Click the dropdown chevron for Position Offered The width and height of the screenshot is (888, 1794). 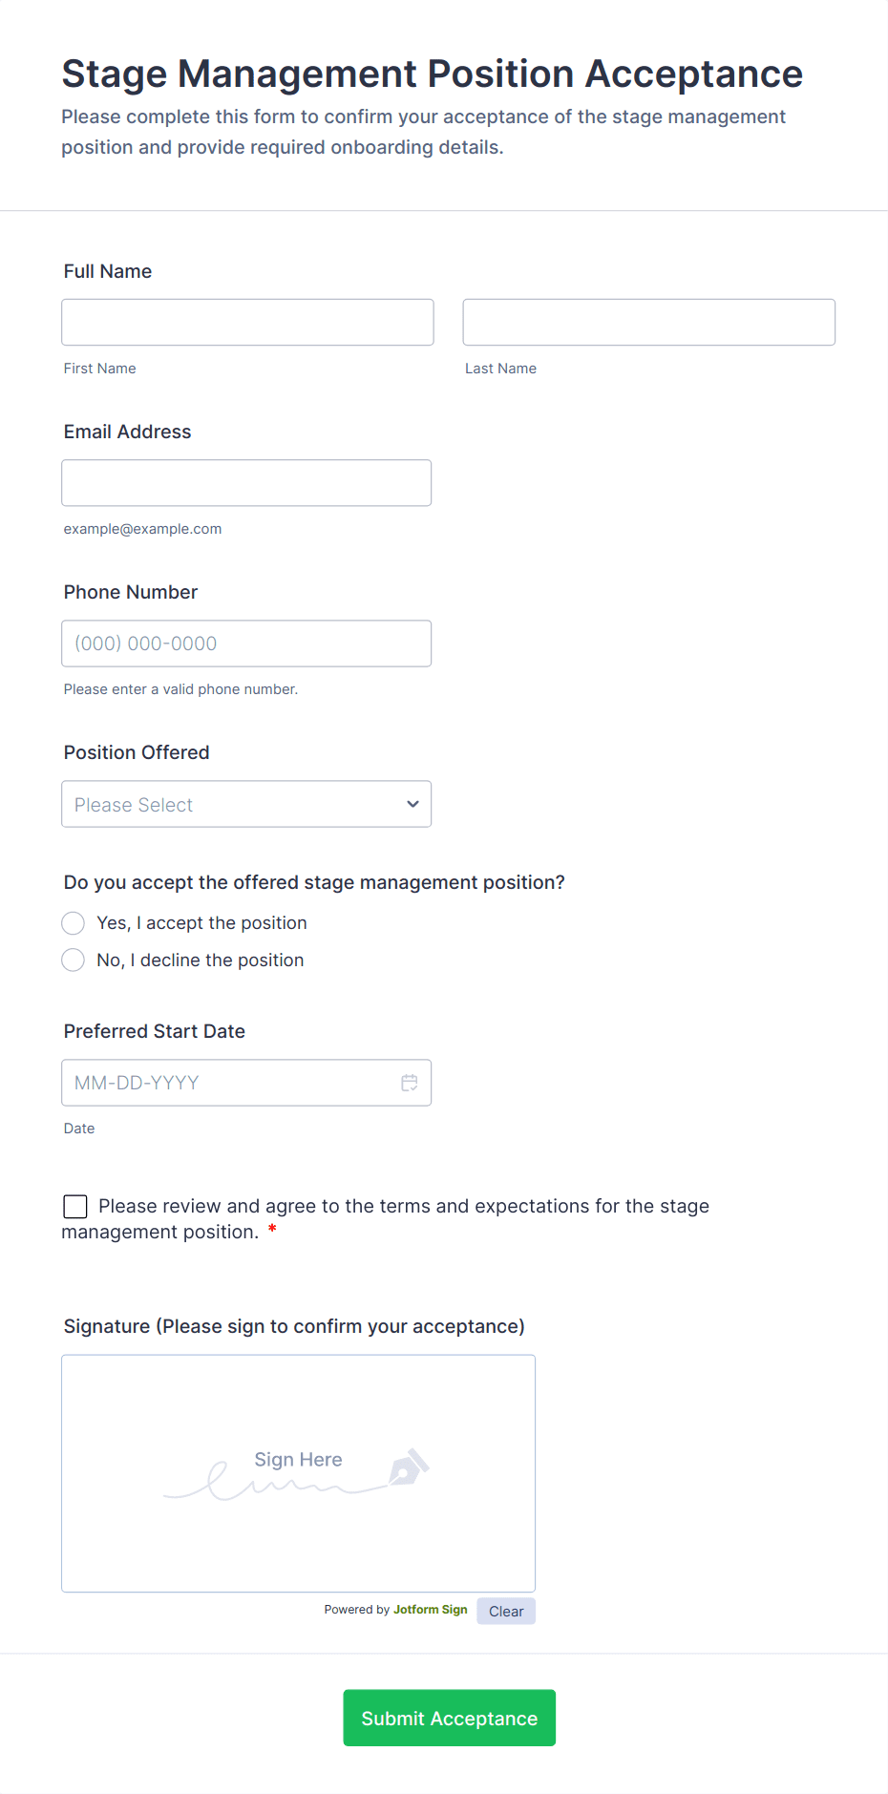tap(412, 804)
